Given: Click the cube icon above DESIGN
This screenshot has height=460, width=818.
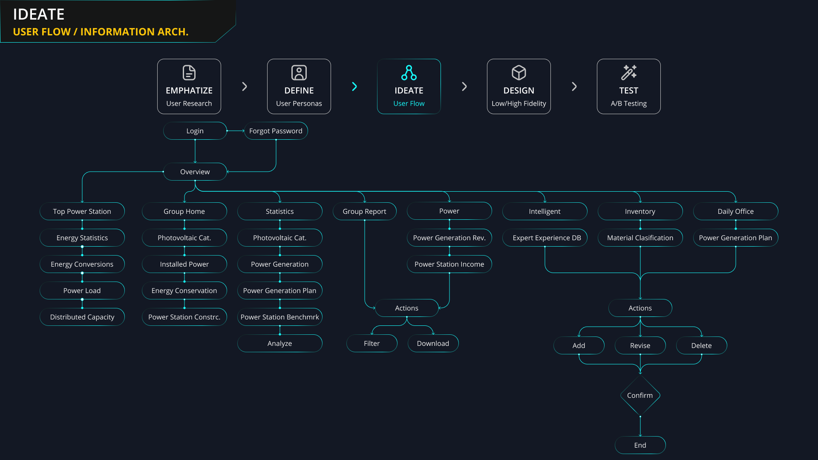Looking at the screenshot, I should pyautogui.click(x=518, y=73).
